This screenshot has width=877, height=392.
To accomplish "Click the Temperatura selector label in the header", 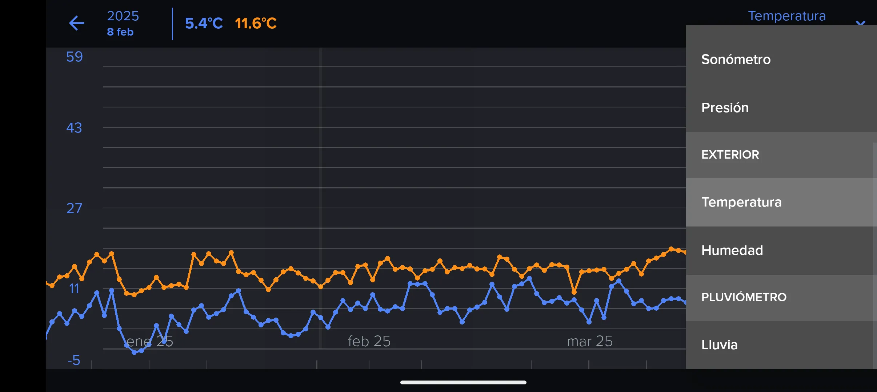I will pyautogui.click(x=786, y=16).
